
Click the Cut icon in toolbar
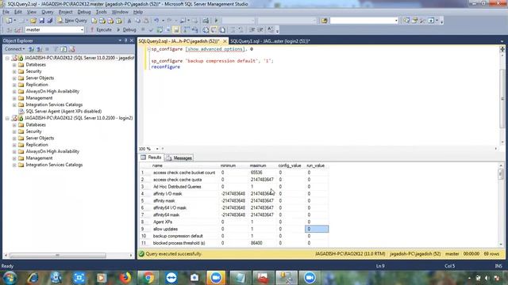(129, 21)
